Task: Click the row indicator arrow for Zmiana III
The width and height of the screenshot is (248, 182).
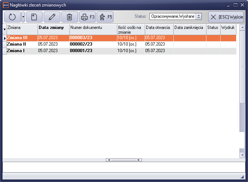Action: [5, 38]
